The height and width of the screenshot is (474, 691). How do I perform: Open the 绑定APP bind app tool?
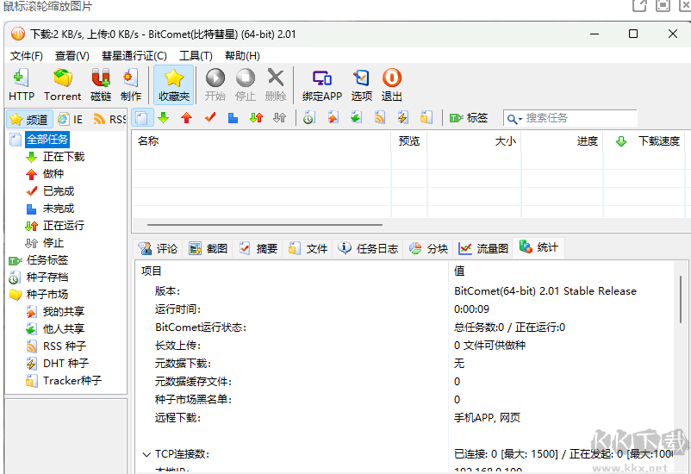322,84
